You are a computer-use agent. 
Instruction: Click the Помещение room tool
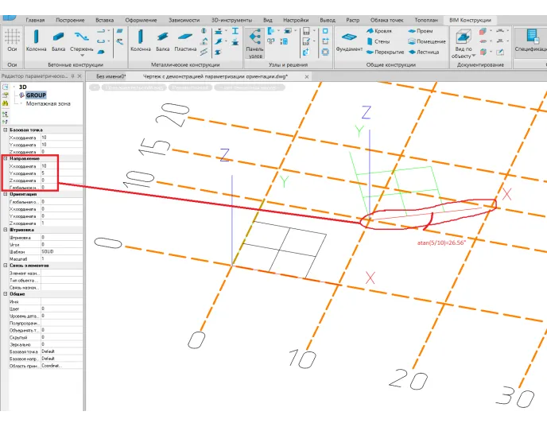tap(427, 41)
